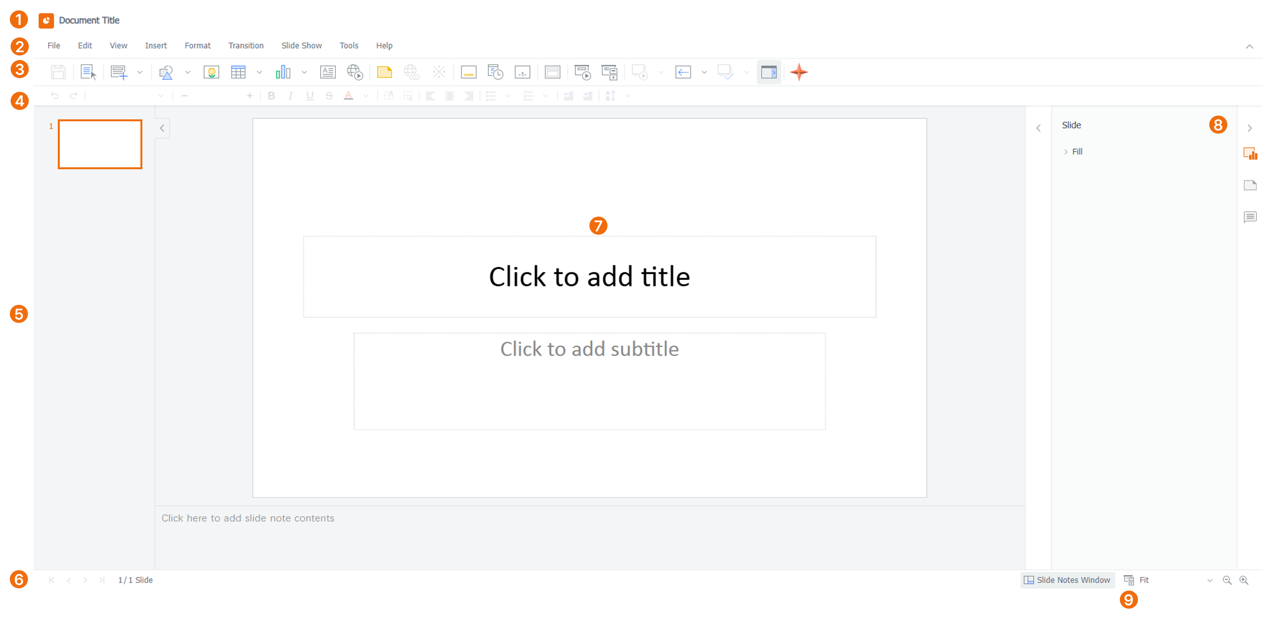Insert a table using the grid icon
Viewport: 1274px width, 619px height.
click(x=238, y=72)
